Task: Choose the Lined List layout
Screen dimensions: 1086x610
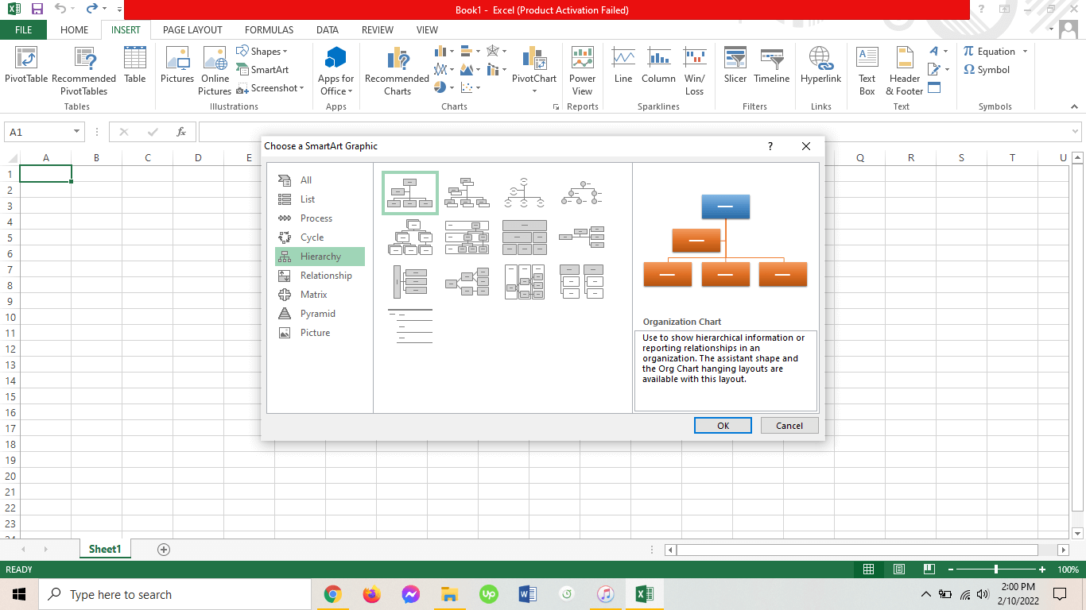Action: click(410, 326)
